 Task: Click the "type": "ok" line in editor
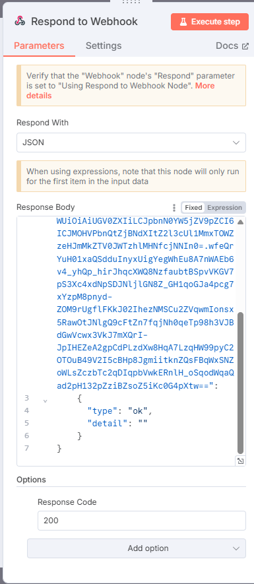coord(120,411)
